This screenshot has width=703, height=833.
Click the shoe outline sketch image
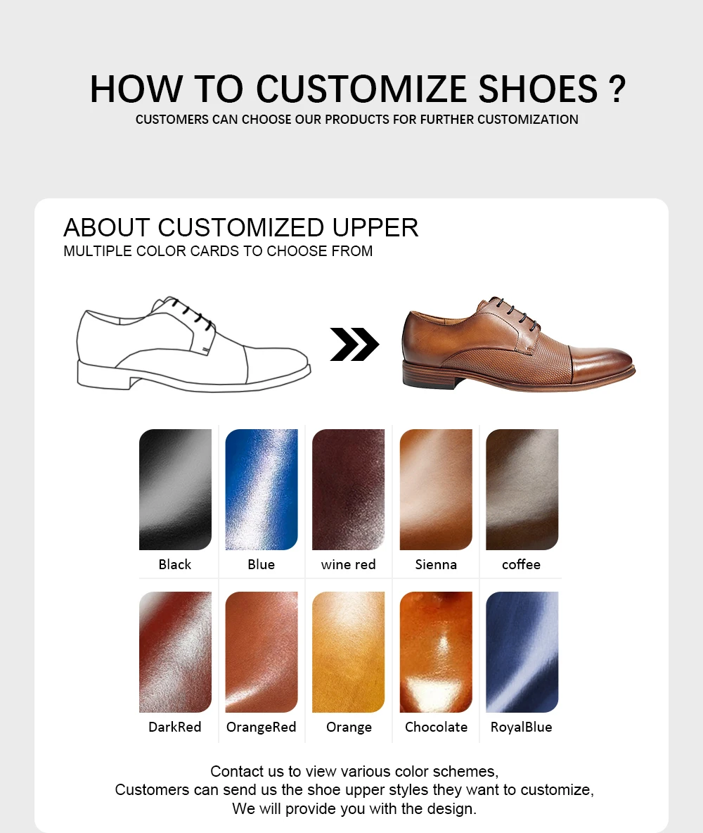[x=194, y=344]
